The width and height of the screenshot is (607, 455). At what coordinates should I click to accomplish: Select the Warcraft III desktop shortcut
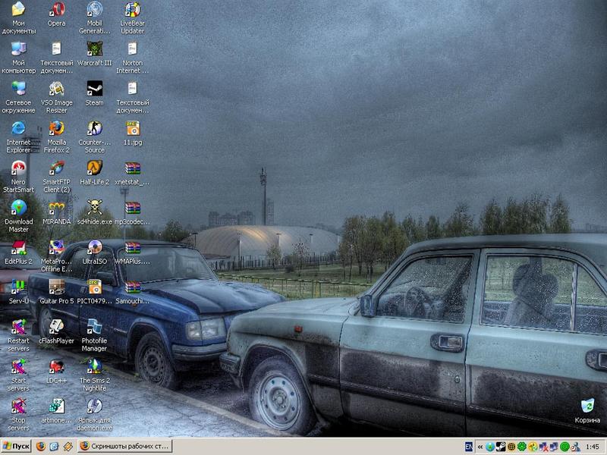coord(94,50)
